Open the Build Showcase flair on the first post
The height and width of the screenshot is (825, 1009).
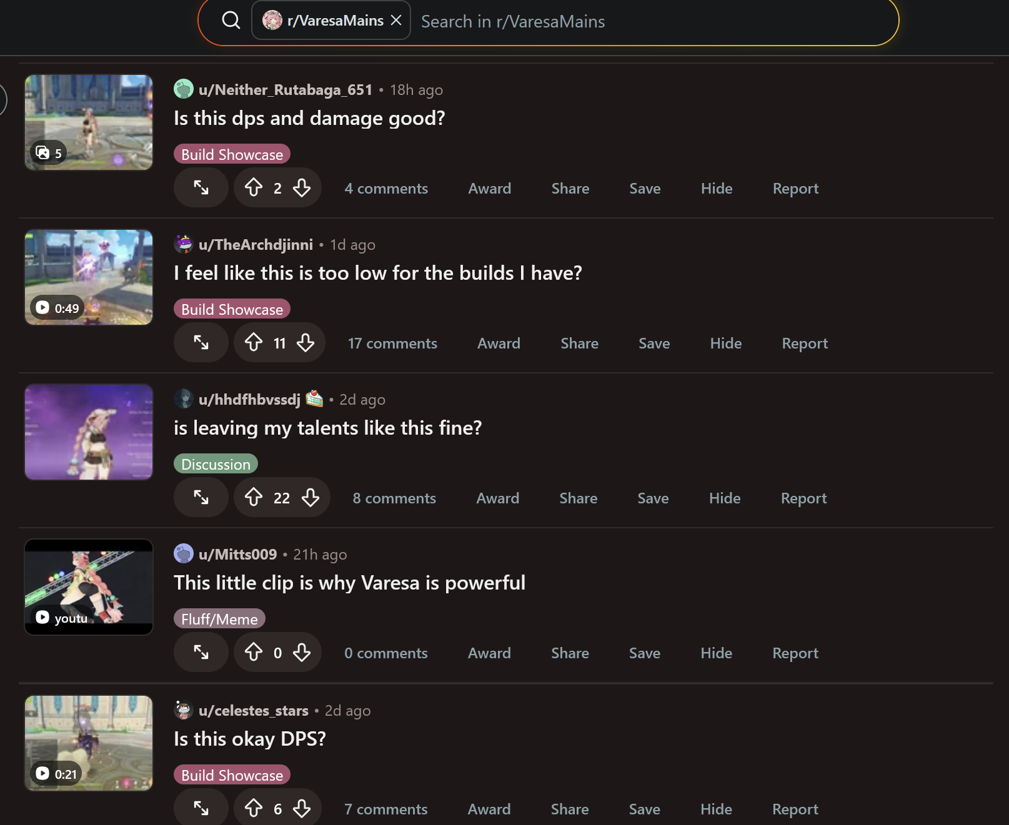pos(232,154)
